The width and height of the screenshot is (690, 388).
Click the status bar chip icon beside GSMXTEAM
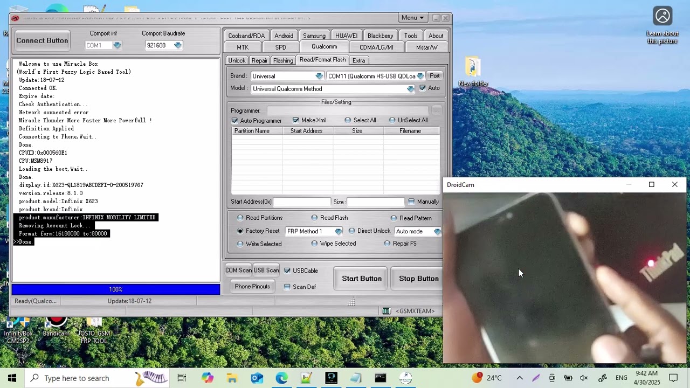[x=386, y=311]
